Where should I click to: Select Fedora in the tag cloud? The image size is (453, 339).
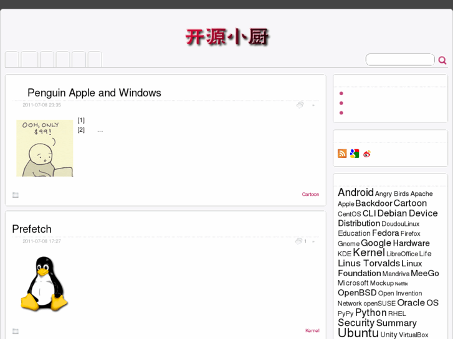point(386,233)
